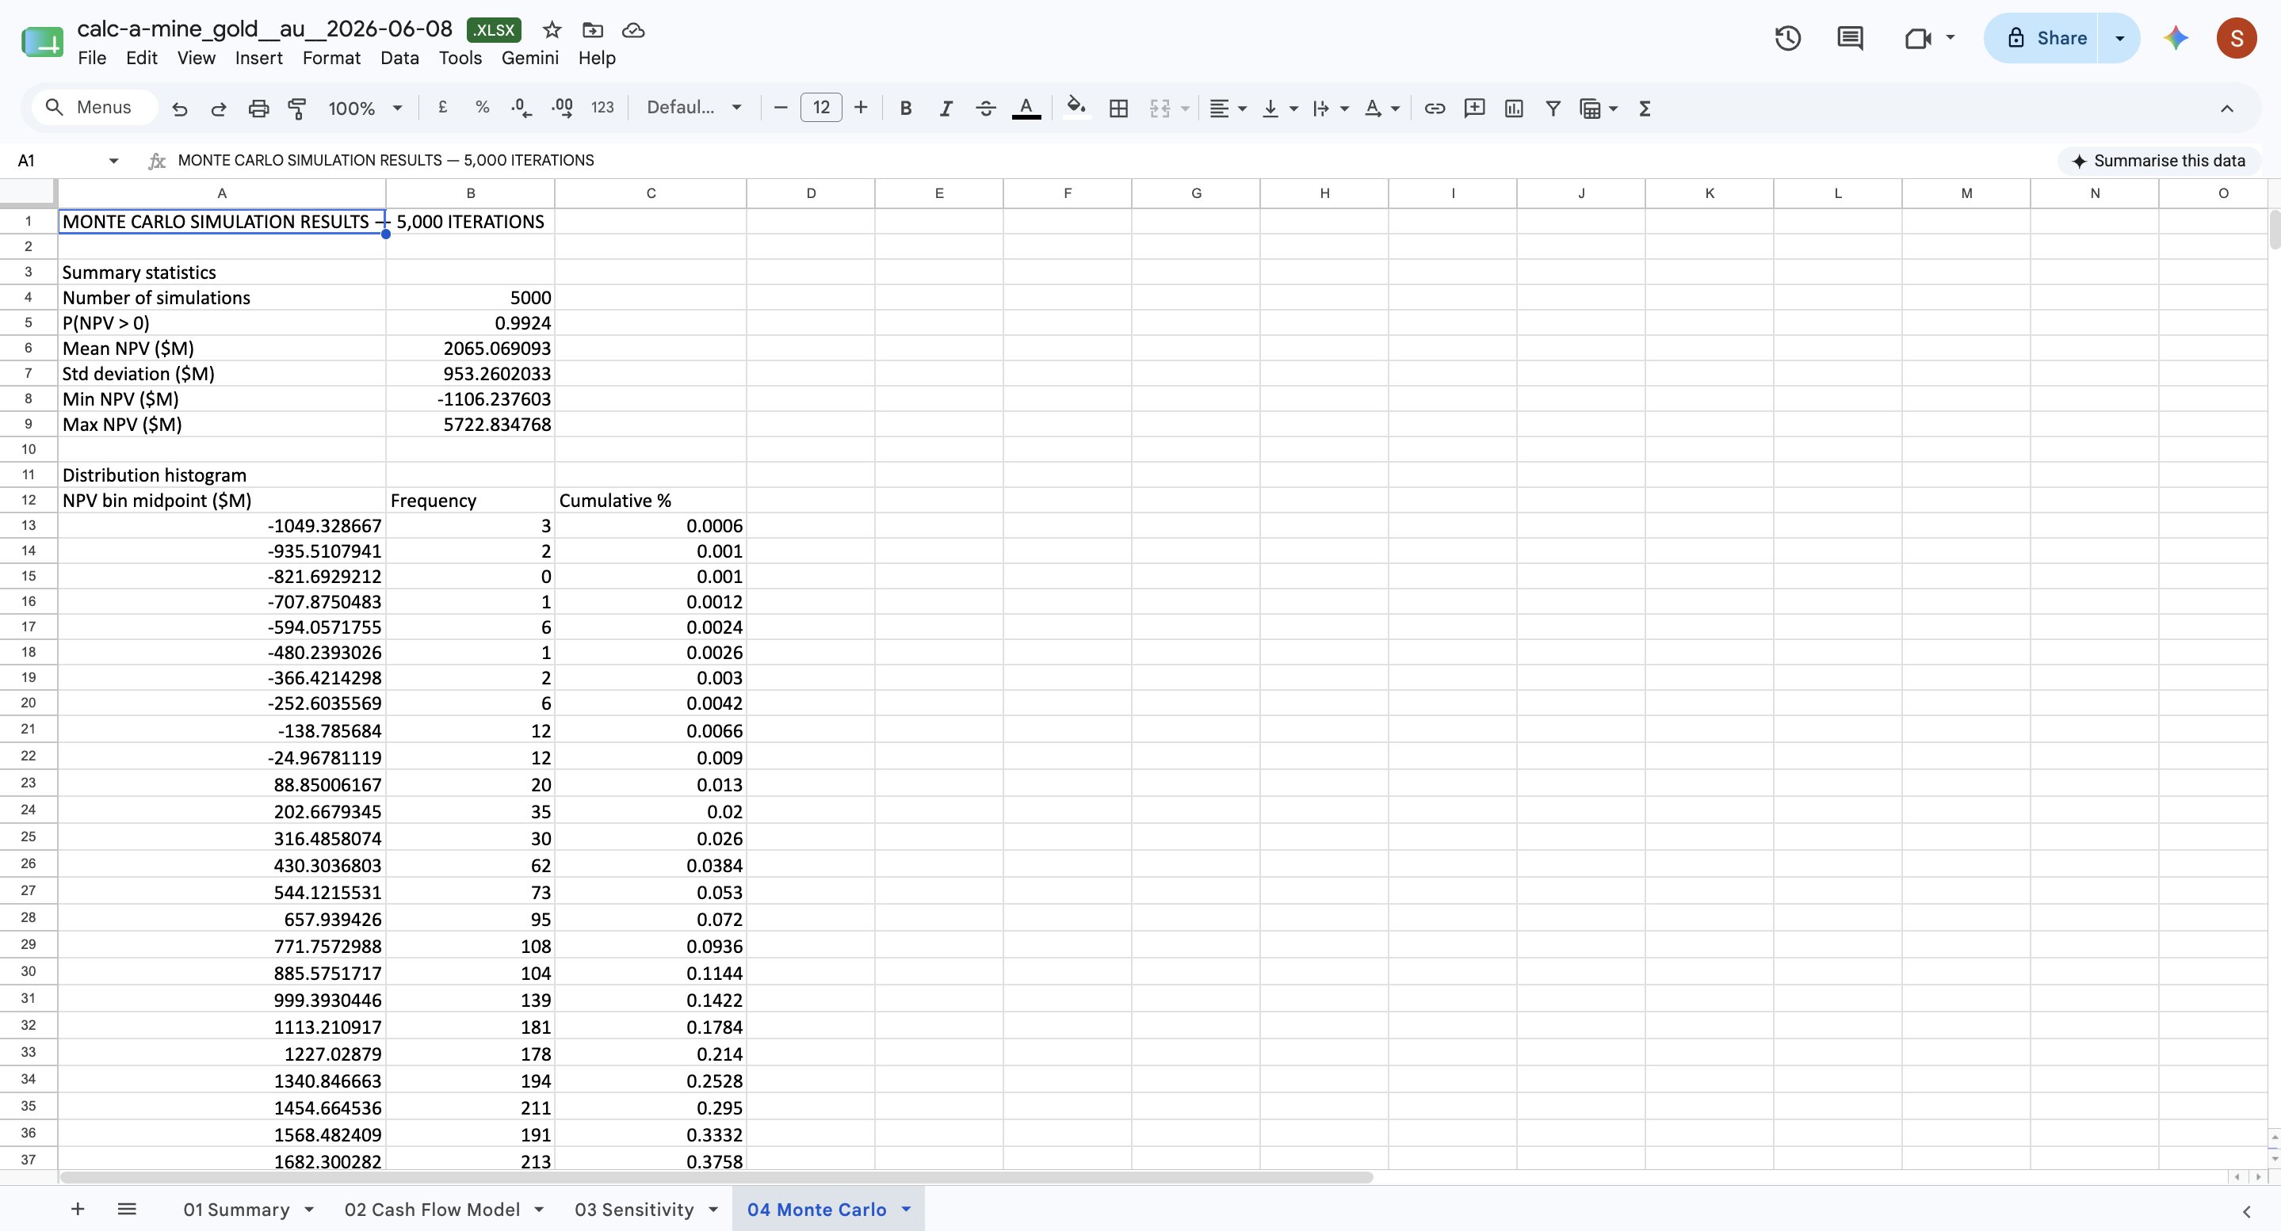2281x1231 pixels.
Task: Open the filter views dropdown
Action: pyautogui.click(x=1614, y=108)
